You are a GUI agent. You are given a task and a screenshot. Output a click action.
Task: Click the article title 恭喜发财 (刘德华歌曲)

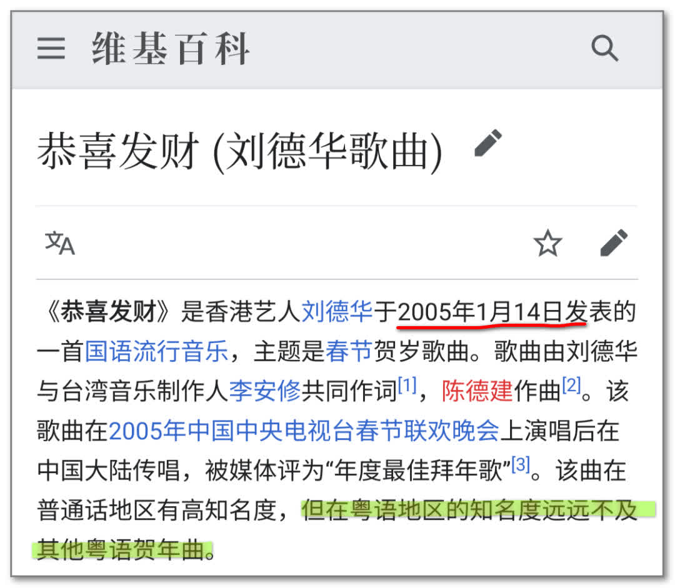tap(239, 152)
